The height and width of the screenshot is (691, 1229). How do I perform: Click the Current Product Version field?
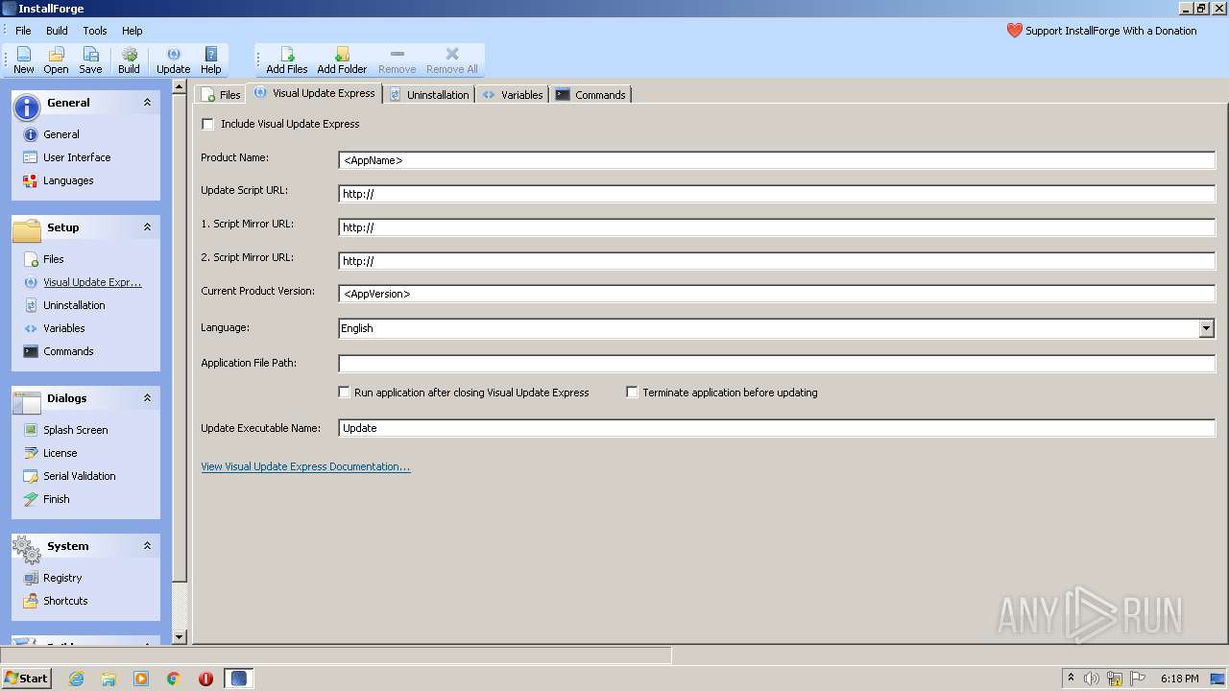[x=777, y=294]
